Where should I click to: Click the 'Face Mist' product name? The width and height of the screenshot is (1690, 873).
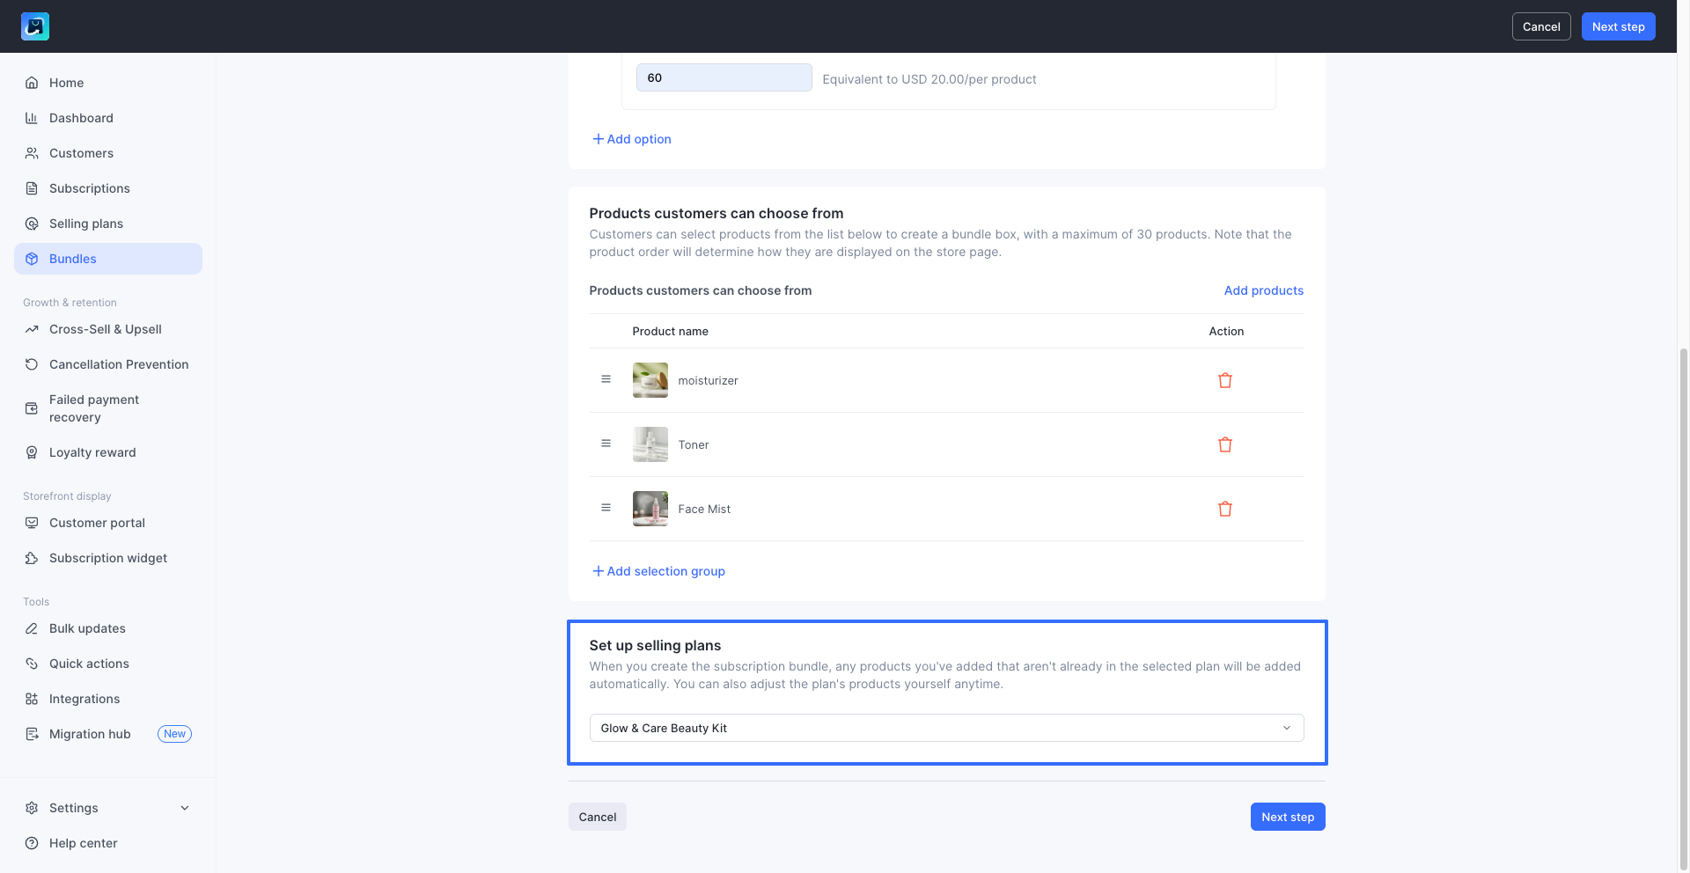[x=704, y=509]
